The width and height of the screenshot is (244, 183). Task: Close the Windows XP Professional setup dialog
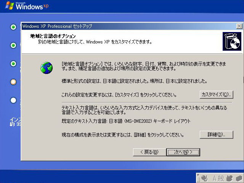pos(239,26)
